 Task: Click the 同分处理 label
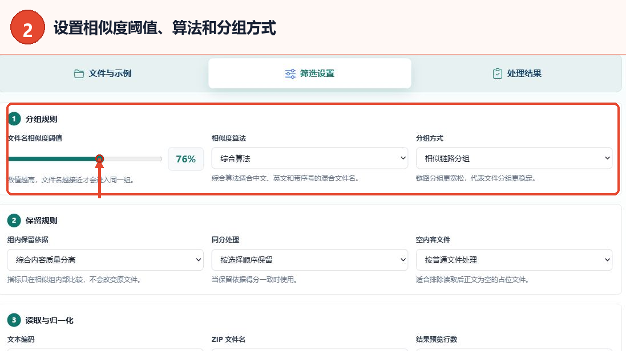point(225,240)
